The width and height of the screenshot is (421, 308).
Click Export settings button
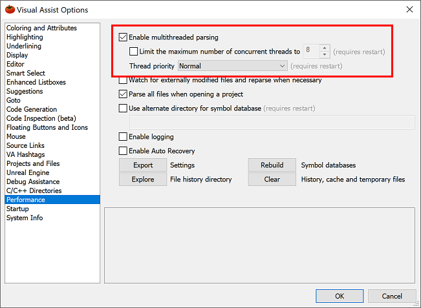(143, 165)
